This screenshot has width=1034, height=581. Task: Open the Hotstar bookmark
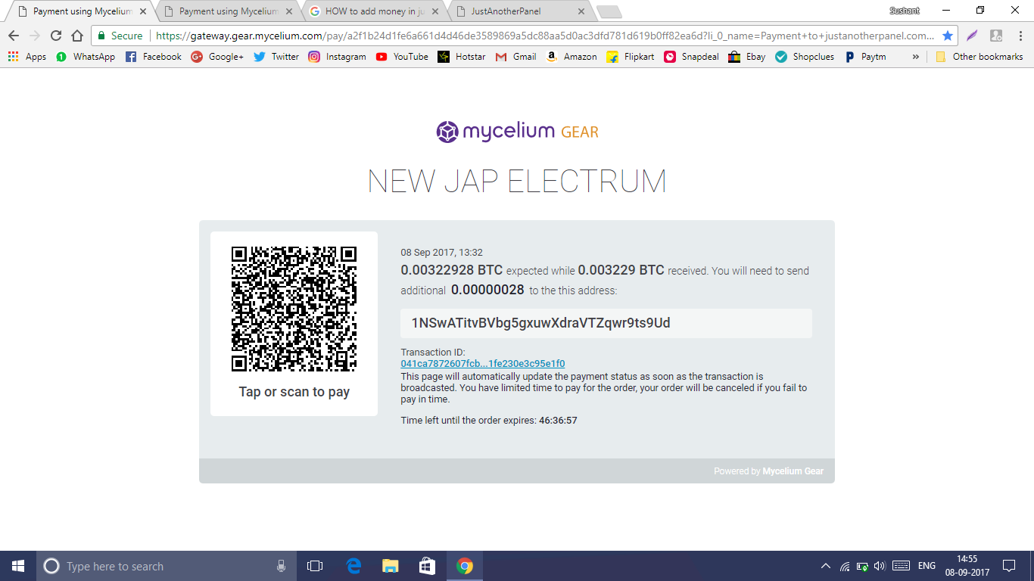462,57
